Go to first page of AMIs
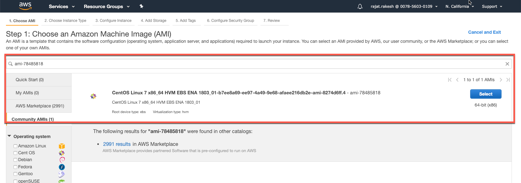The image size is (521, 183). pos(450,80)
